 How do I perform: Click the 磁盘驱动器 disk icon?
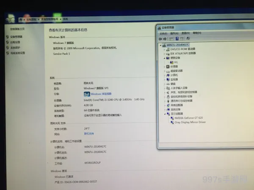[168, 71]
